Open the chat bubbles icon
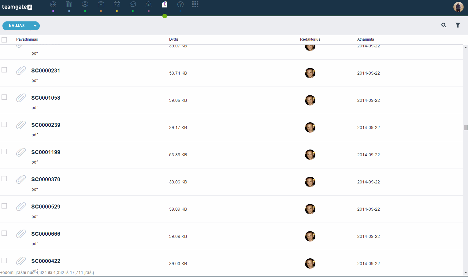Screen dimensions: 468x277 133,4
